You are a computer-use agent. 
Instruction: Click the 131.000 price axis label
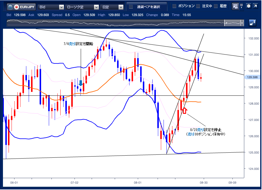(x=253, y=55)
